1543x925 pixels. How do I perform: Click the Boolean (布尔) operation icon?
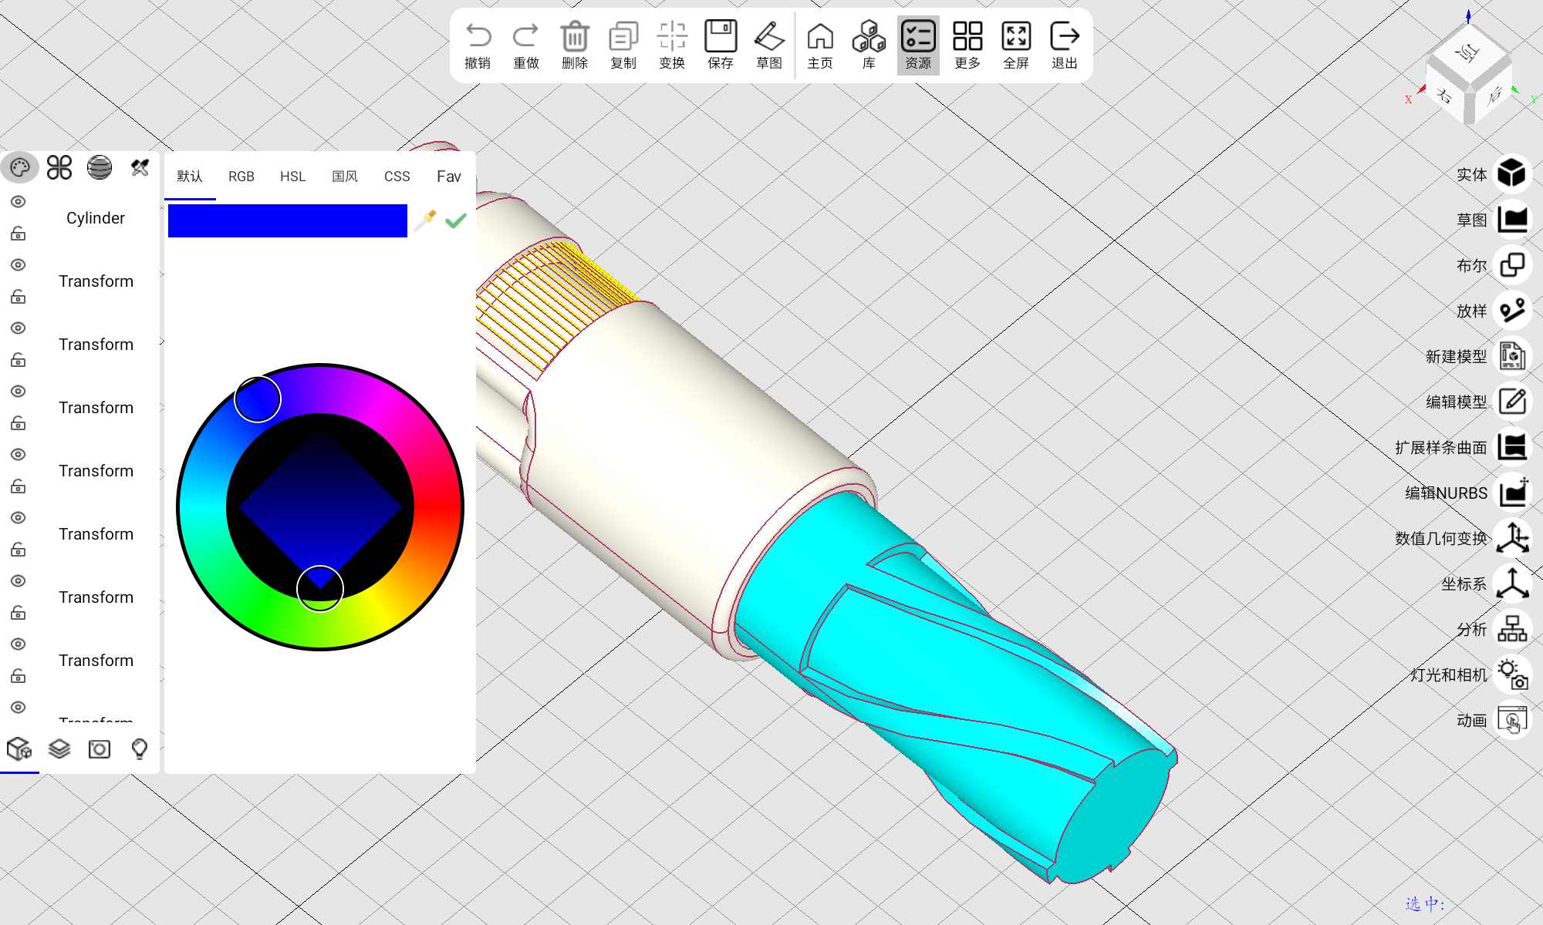tap(1512, 265)
